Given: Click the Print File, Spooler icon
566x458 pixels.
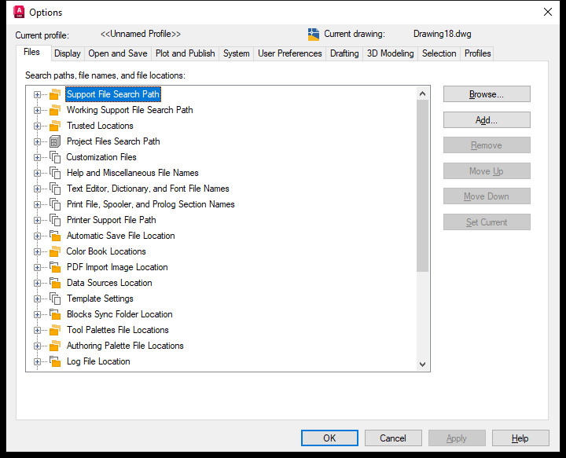Looking at the screenshot, I should (x=55, y=204).
